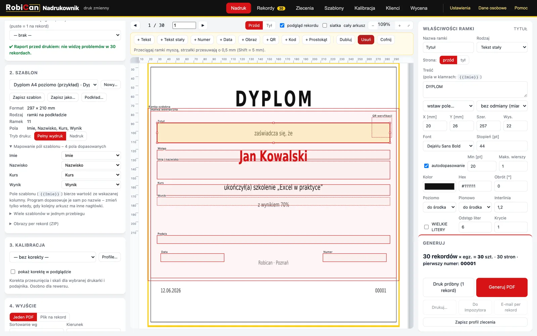Open the Wycena tab

419,8
